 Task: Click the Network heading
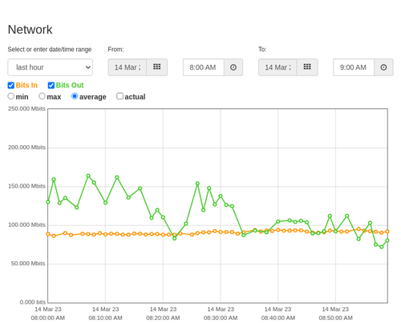tap(30, 30)
